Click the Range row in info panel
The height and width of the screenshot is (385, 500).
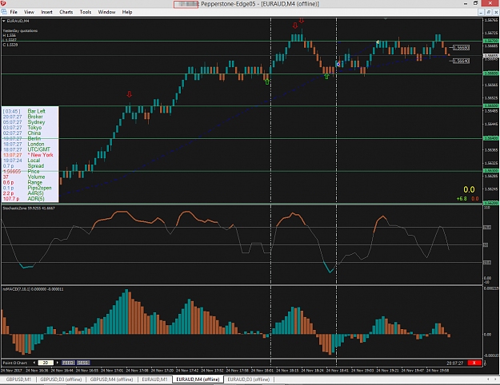[22, 182]
